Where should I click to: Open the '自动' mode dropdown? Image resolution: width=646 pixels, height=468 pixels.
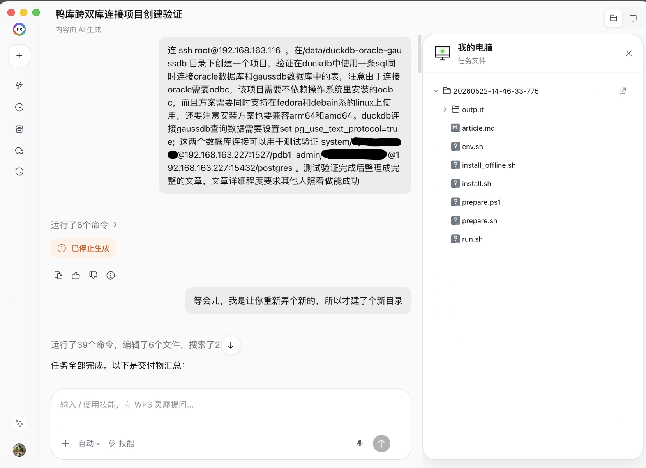(x=90, y=443)
